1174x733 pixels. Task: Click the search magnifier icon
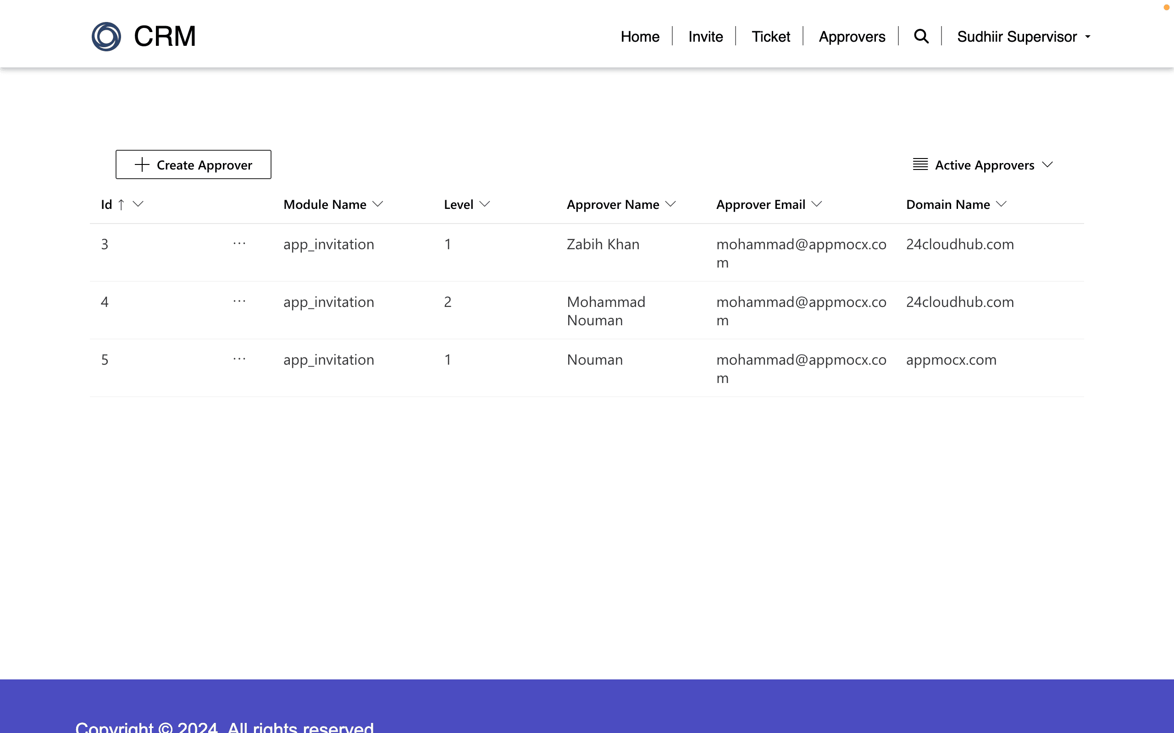(x=921, y=36)
